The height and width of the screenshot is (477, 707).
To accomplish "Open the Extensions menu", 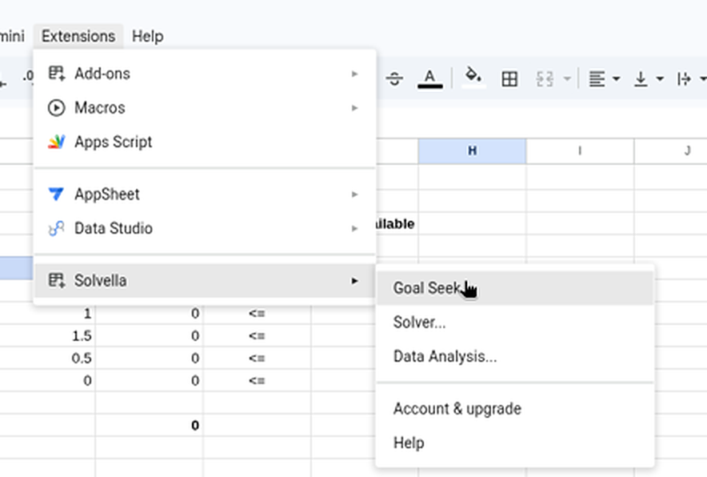I will 78,36.
